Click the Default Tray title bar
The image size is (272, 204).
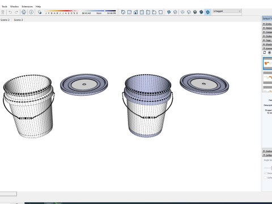[x=267, y=19]
